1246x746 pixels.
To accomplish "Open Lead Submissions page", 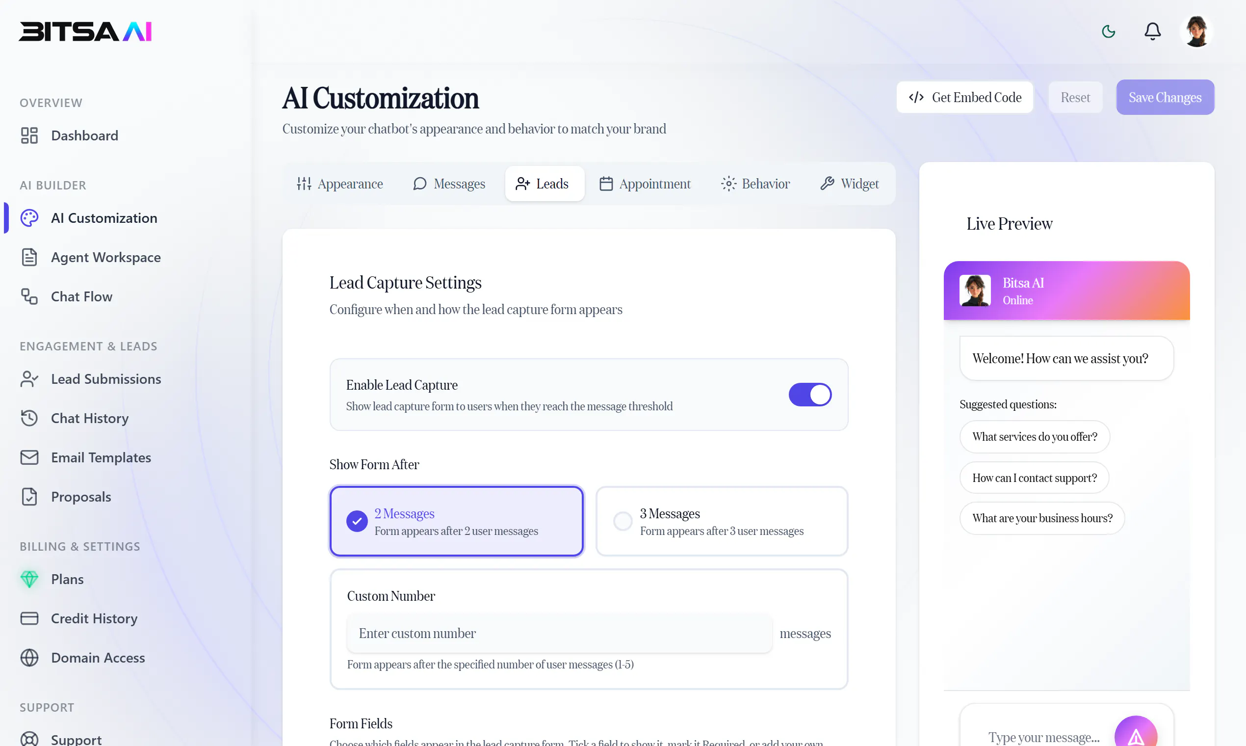I will click(x=90, y=378).
